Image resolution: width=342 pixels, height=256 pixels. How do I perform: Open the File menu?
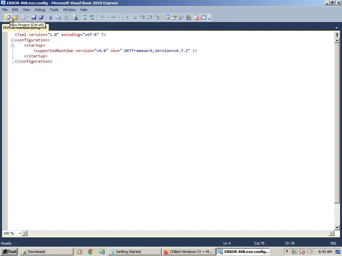5,10
